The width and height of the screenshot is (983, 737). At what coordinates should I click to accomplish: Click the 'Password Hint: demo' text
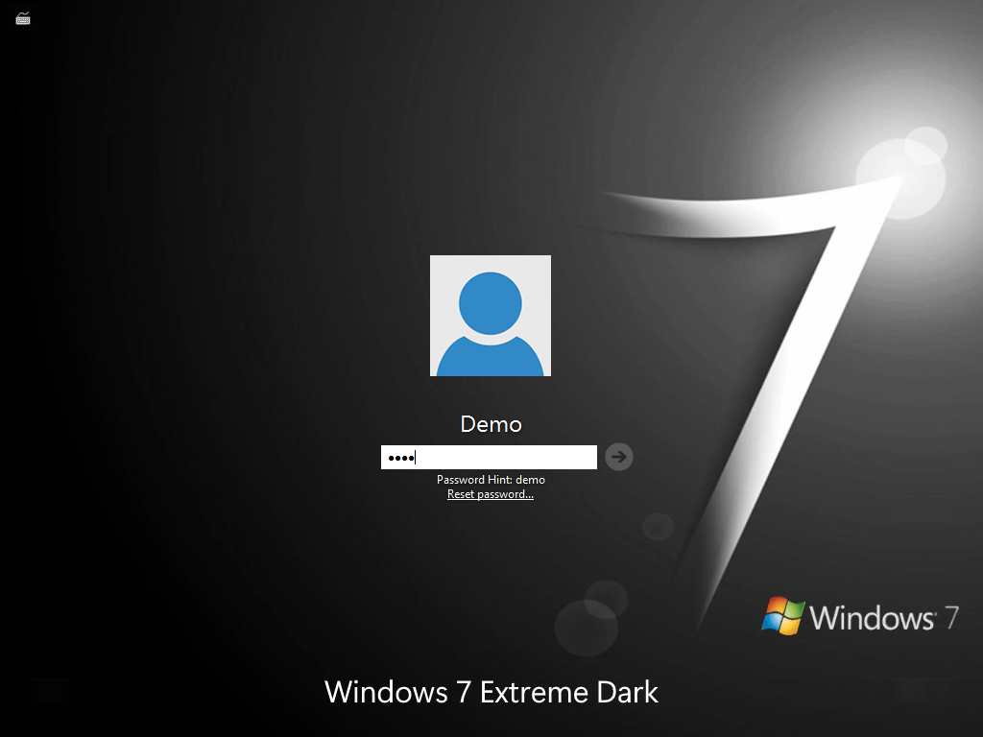(x=491, y=480)
